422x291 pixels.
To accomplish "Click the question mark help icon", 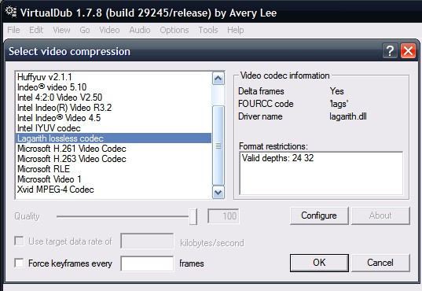I will [390, 50].
